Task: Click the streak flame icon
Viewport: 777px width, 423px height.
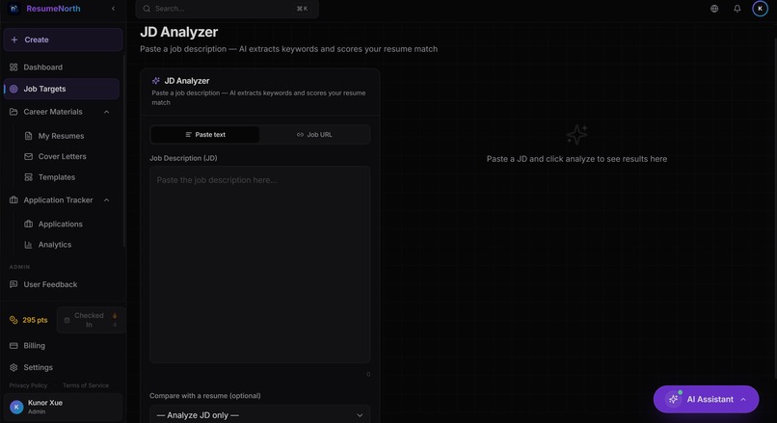Action: 115,315
